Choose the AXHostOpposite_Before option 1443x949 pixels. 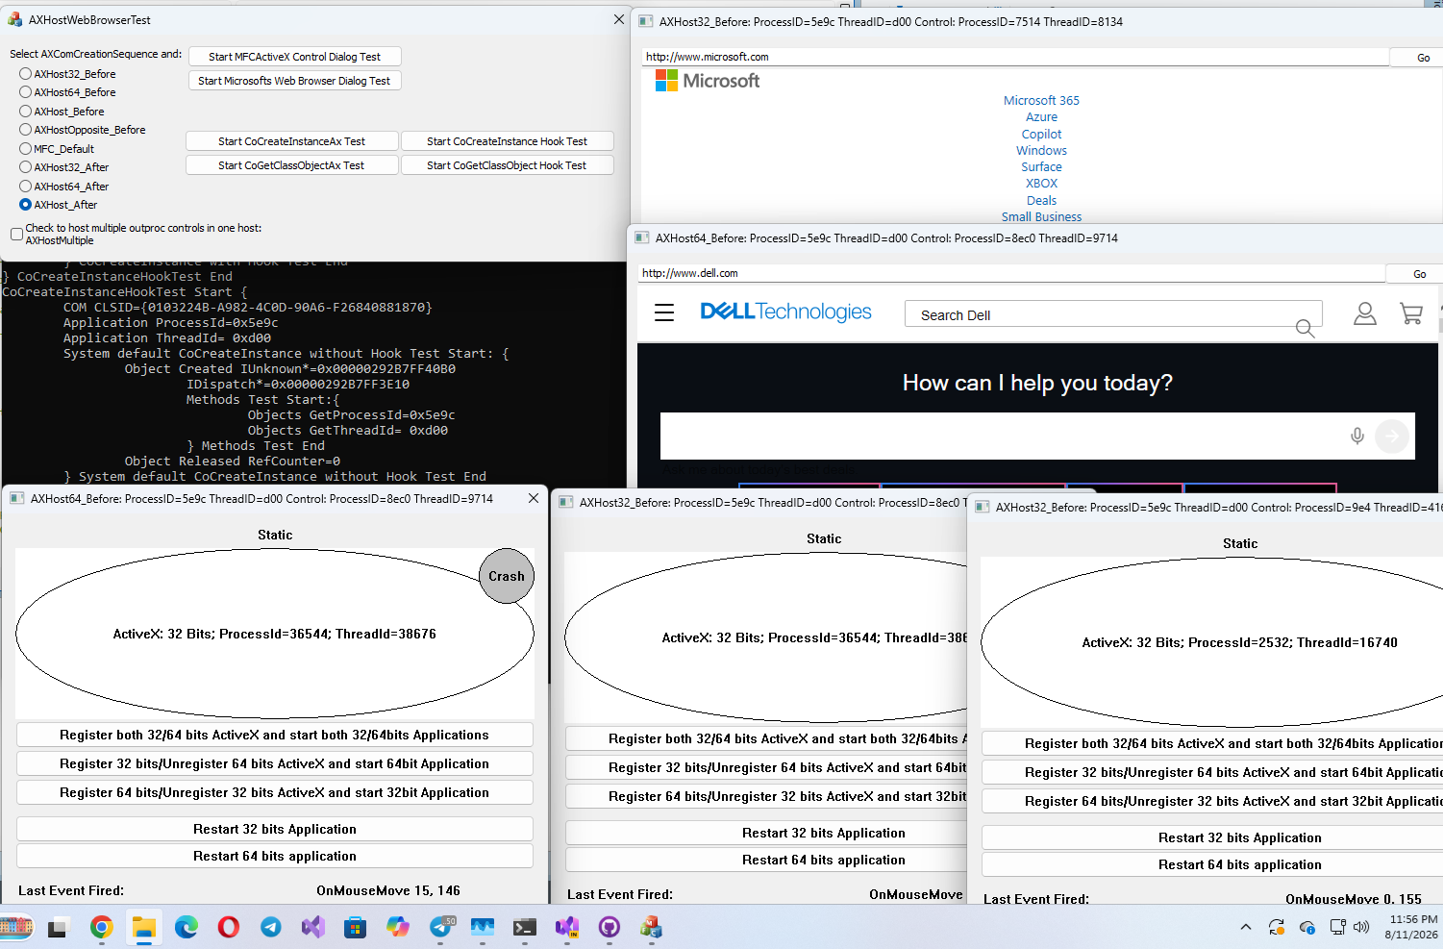[26, 130]
